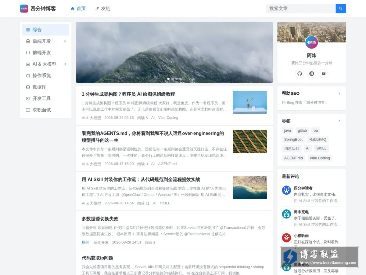Image resolution: width=366 pixels, height=275 pixels.
Task: Click the site title 四分钟博客
Action: click(x=43, y=9)
